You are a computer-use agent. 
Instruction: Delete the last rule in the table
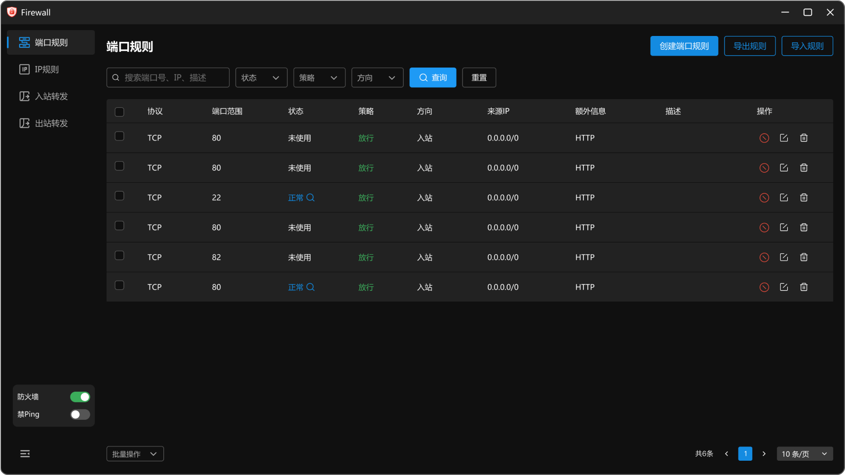click(x=804, y=287)
